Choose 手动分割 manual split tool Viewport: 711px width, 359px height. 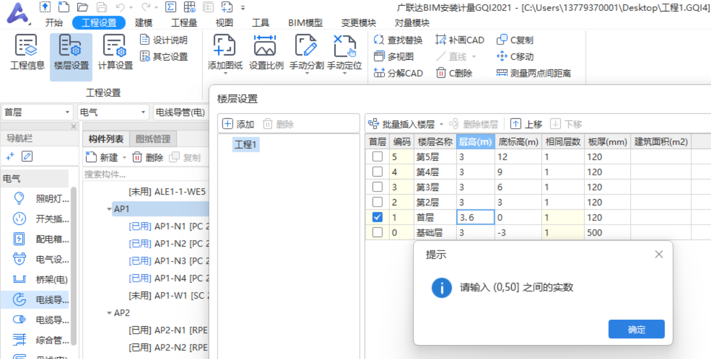[306, 53]
